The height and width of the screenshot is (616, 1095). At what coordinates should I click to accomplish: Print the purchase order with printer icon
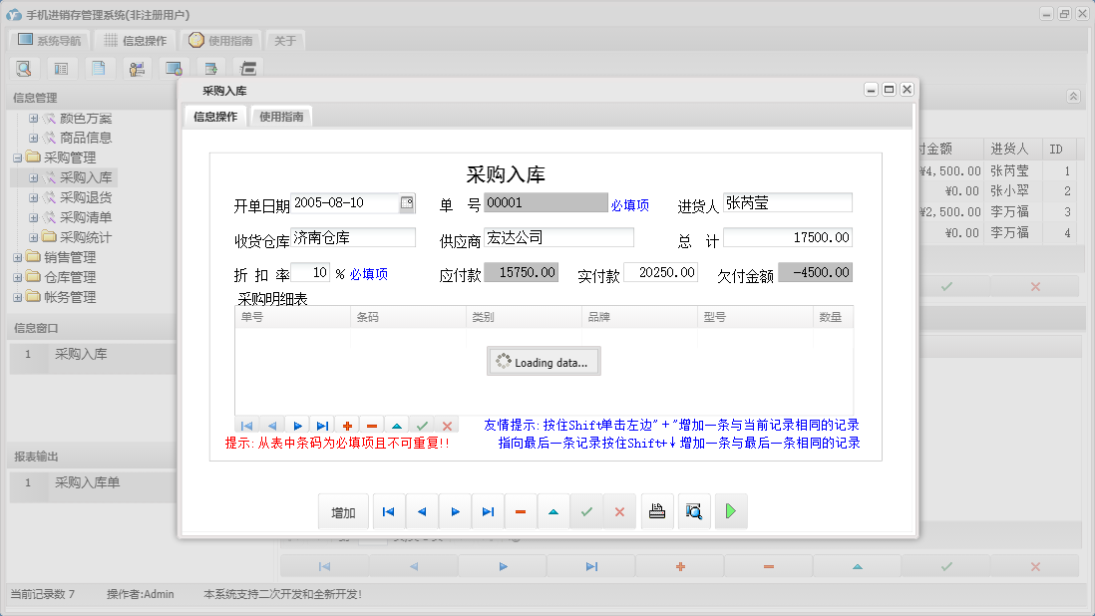(657, 510)
